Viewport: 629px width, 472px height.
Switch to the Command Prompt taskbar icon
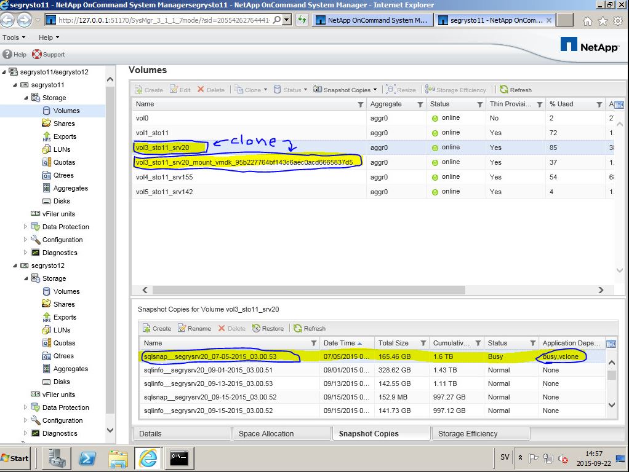pyautogui.click(x=179, y=458)
